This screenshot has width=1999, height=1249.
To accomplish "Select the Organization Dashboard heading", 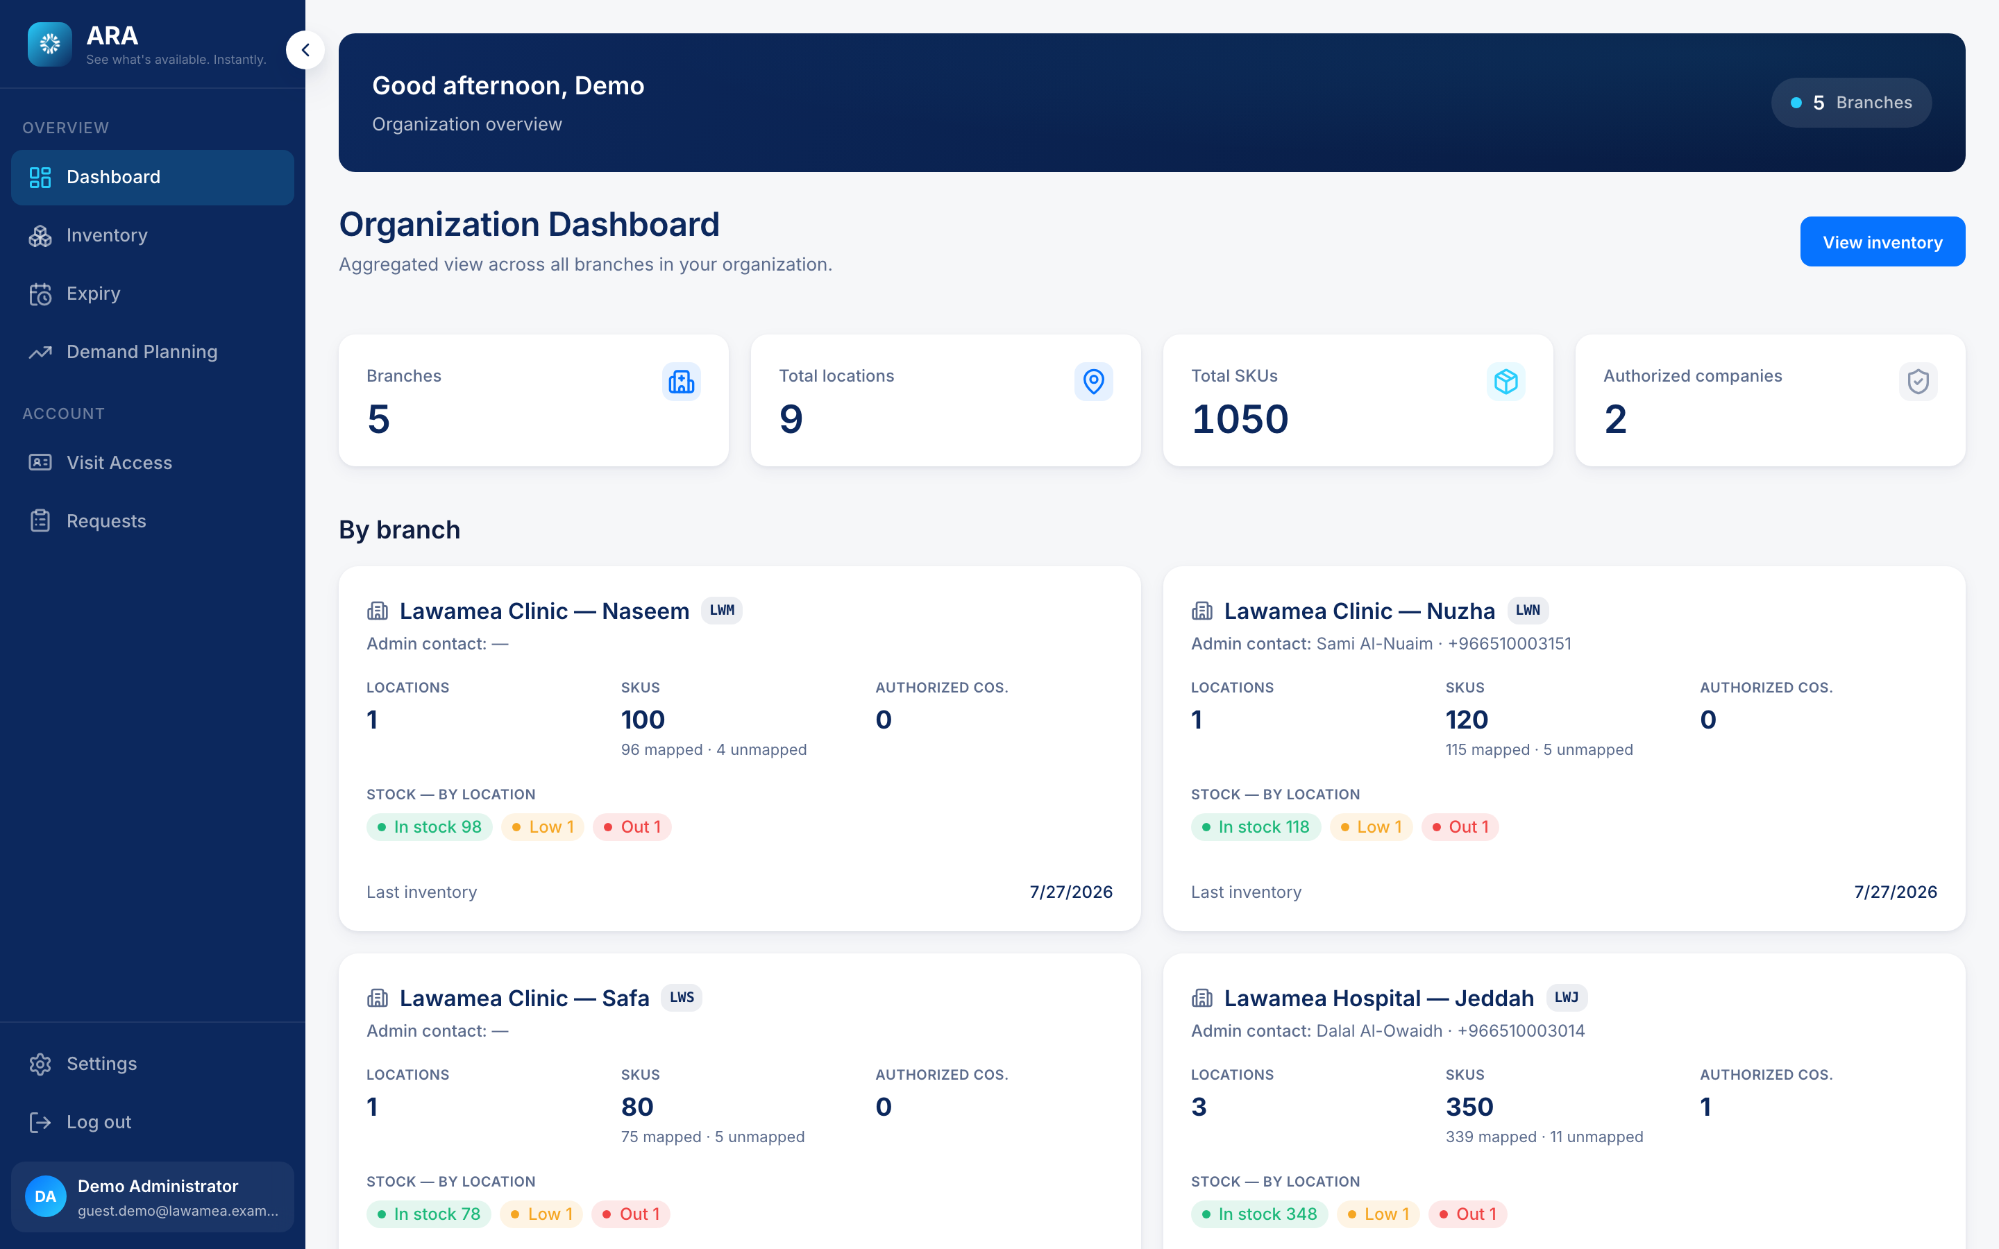I will pos(530,225).
